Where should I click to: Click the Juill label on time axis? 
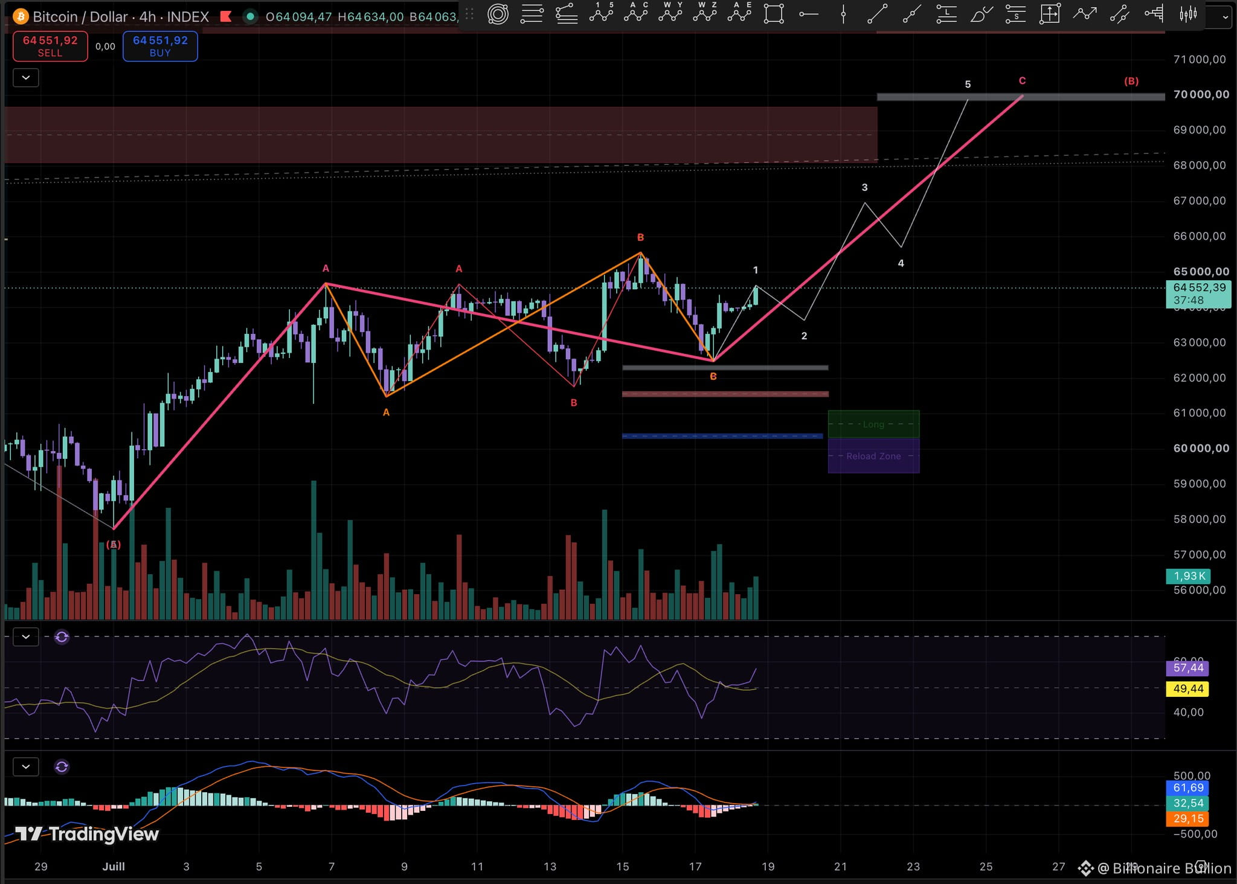pos(114,866)
